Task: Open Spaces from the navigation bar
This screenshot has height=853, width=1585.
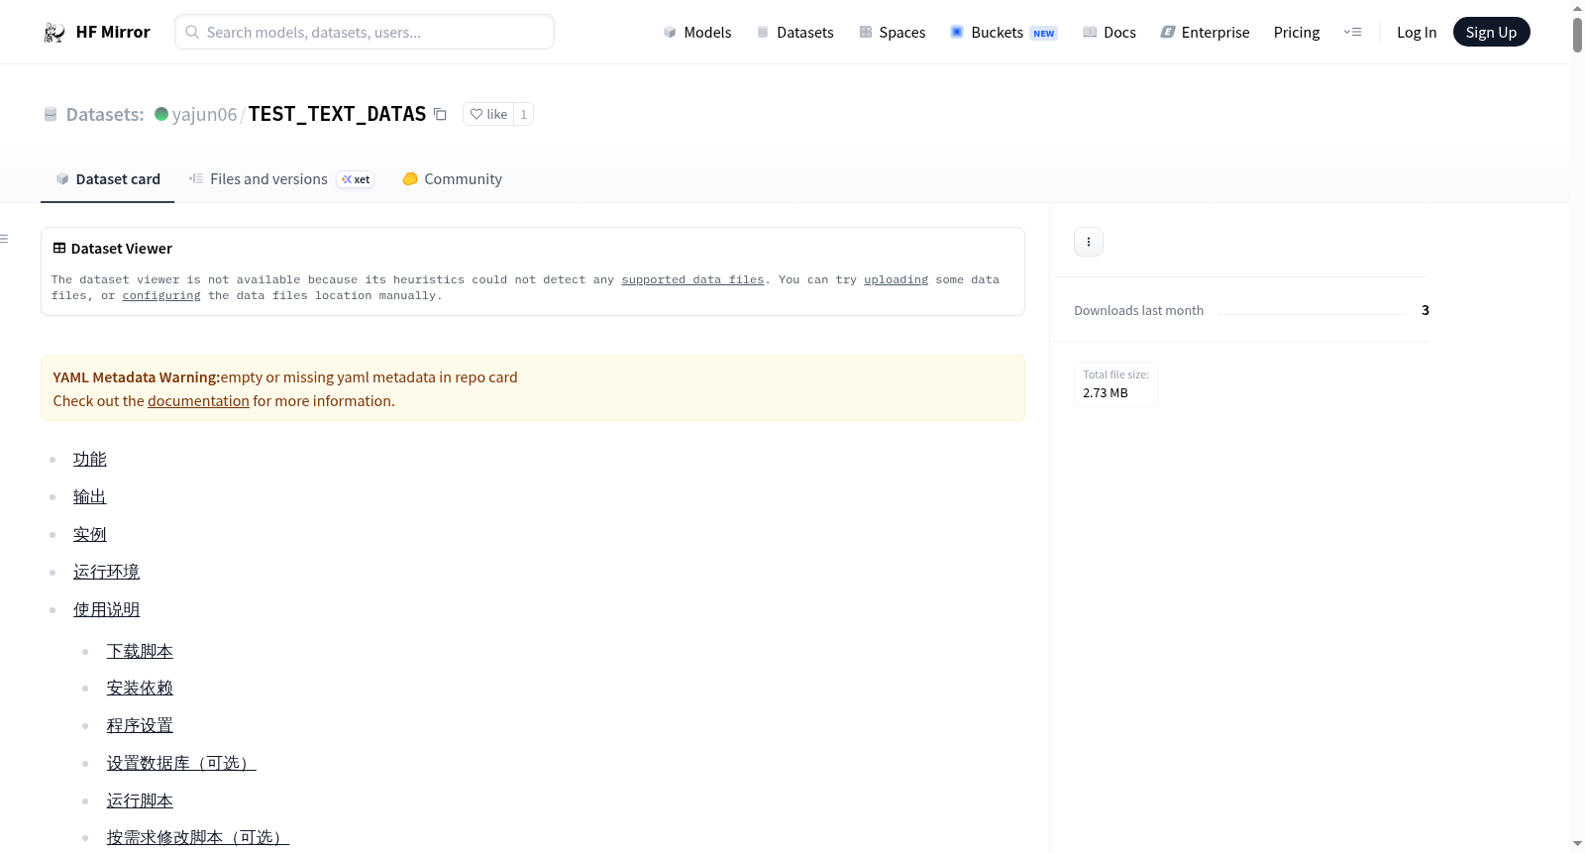Action: point(892,33)
